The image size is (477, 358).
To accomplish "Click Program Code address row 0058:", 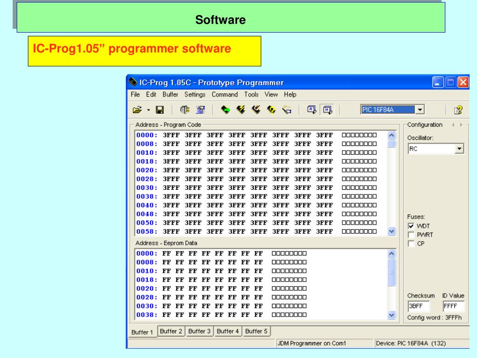I will (x=147, y=232).
